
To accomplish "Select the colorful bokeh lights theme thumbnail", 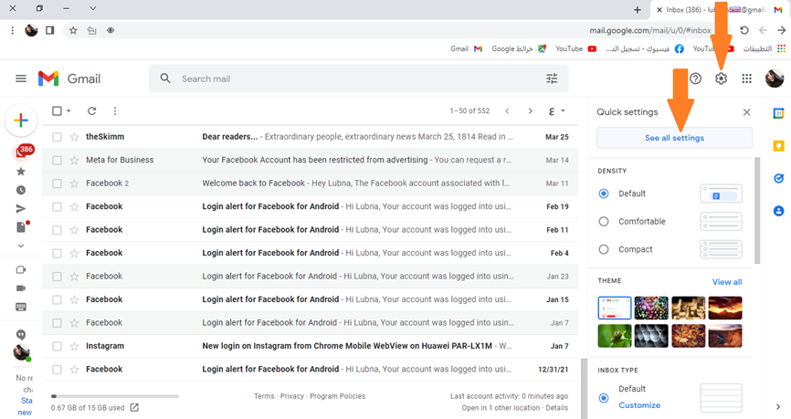I will click(x=651, y=308).
